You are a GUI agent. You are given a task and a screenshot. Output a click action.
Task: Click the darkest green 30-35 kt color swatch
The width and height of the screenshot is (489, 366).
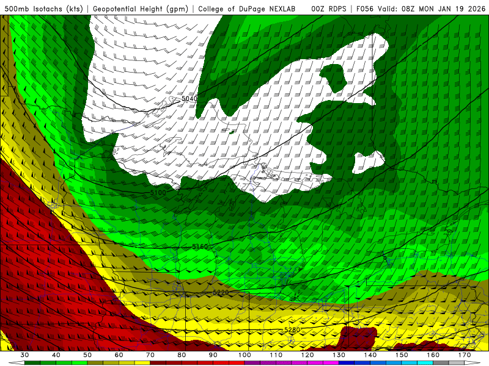tap(32, 363)
